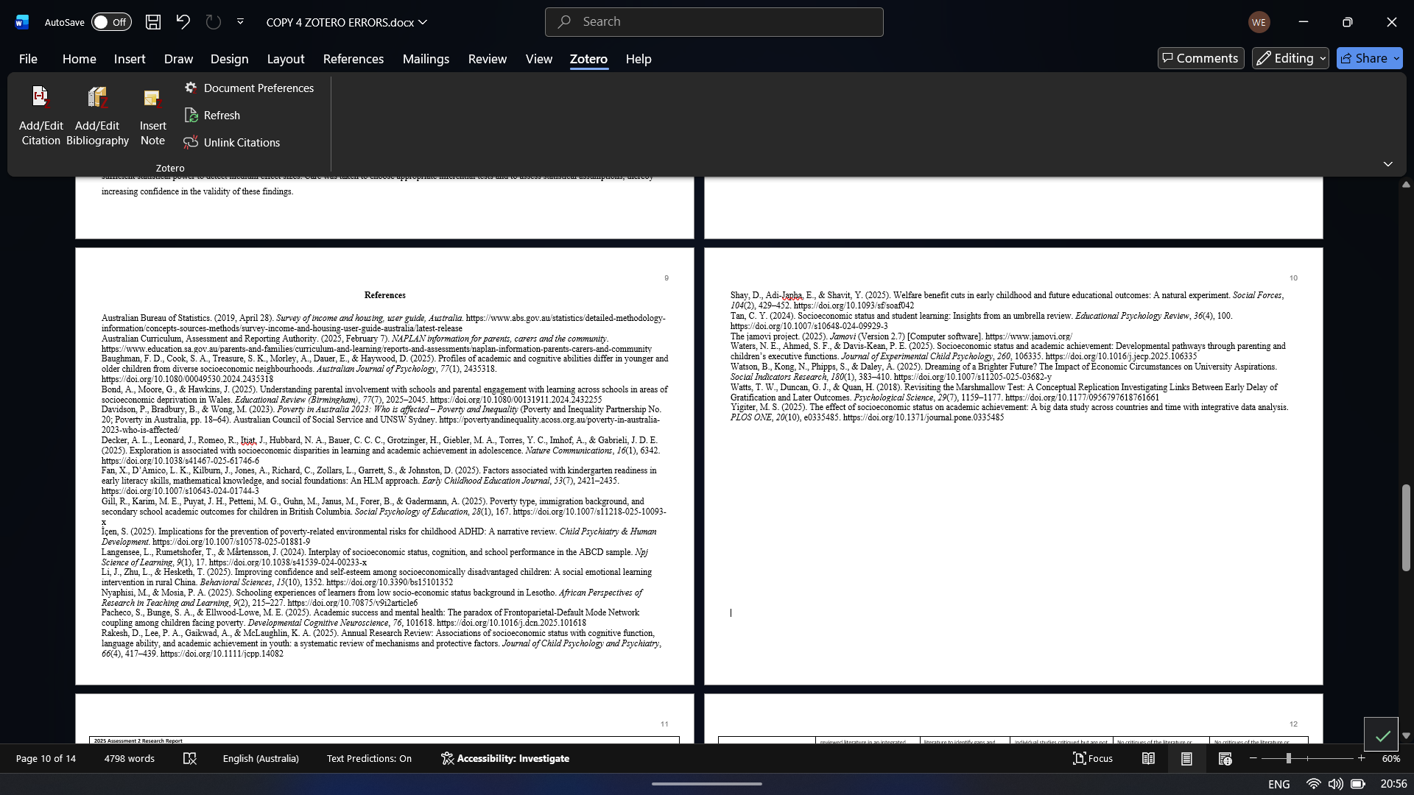Undo the last action
Screen dimensions: 1414x795
(x=183, y=22)
